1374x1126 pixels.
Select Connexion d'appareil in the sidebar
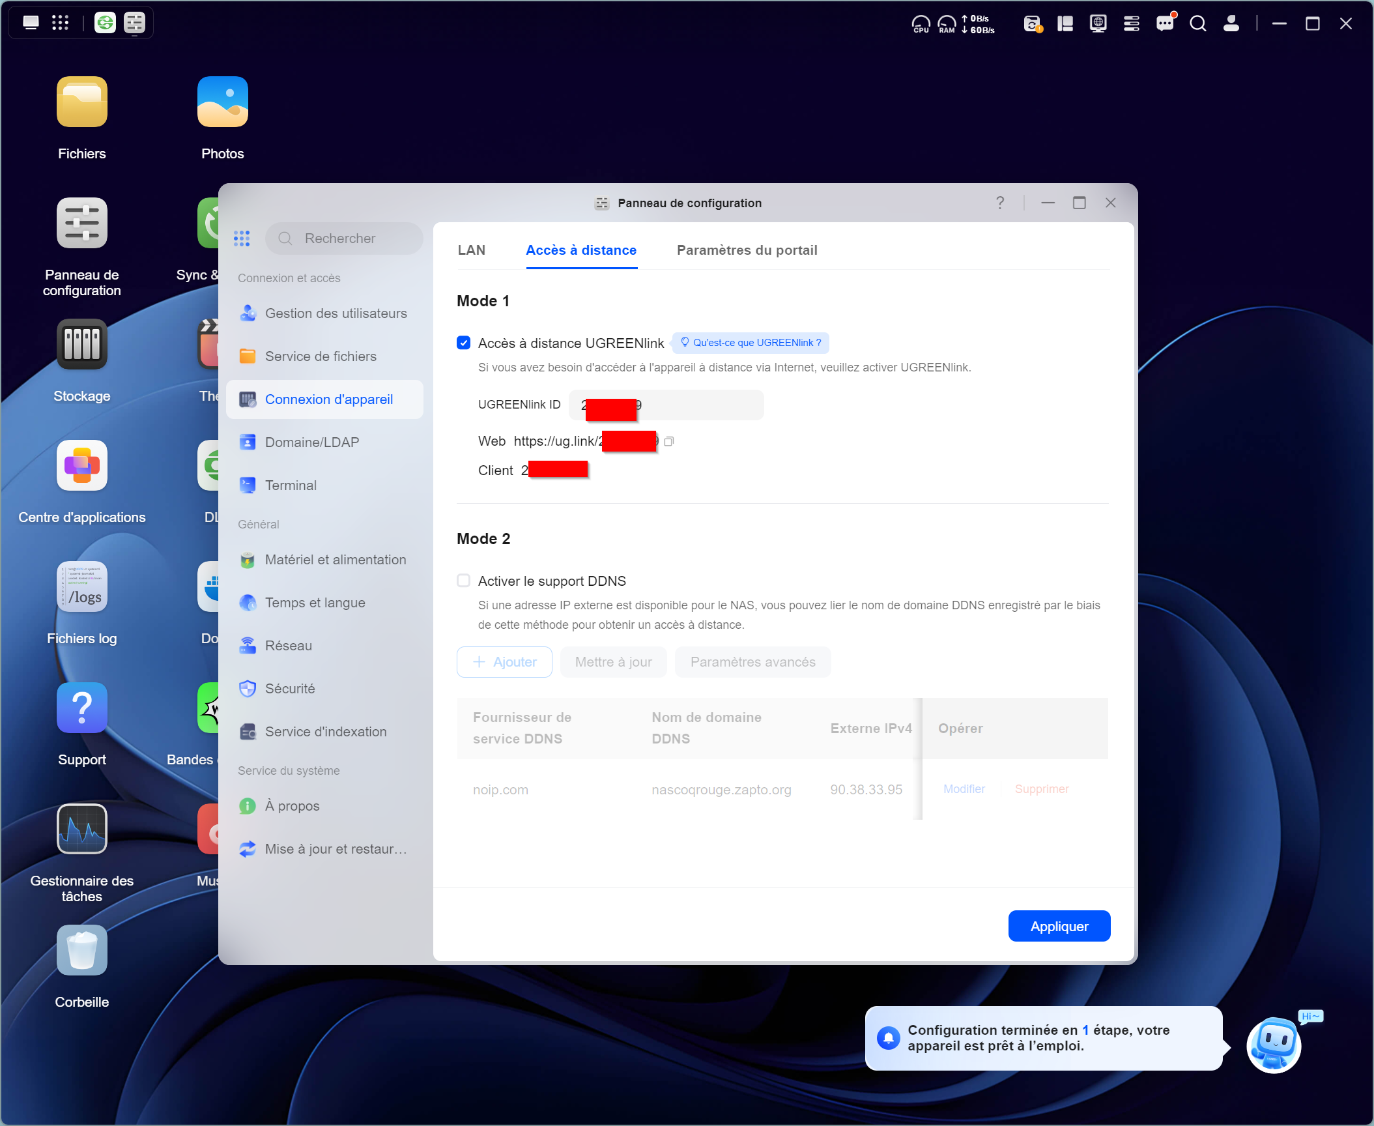tap(324, 399)
